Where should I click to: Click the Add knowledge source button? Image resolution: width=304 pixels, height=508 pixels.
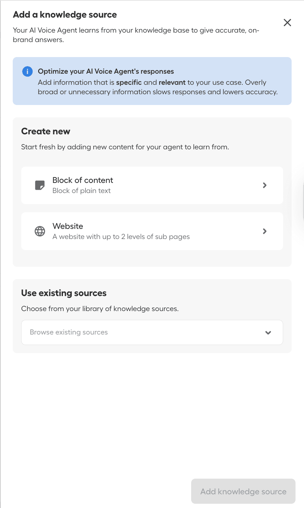tap(243, 491)
